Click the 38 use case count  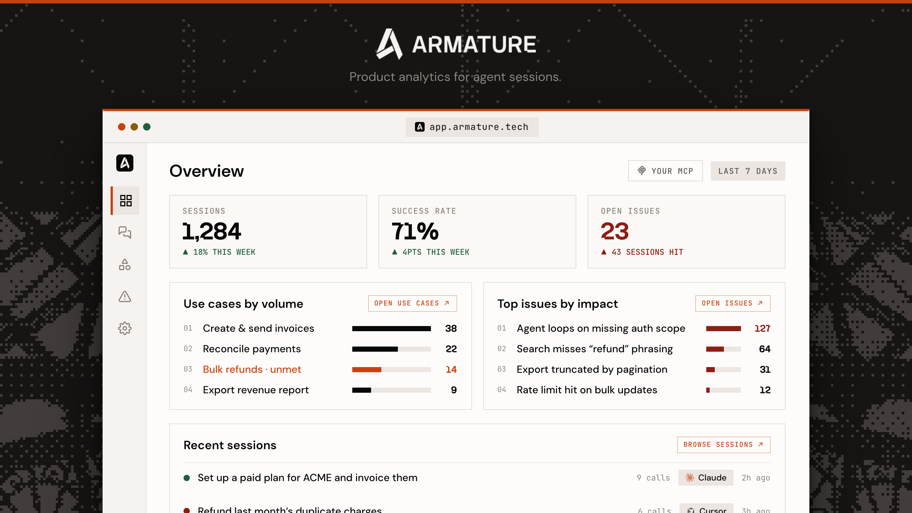[451, 328]
